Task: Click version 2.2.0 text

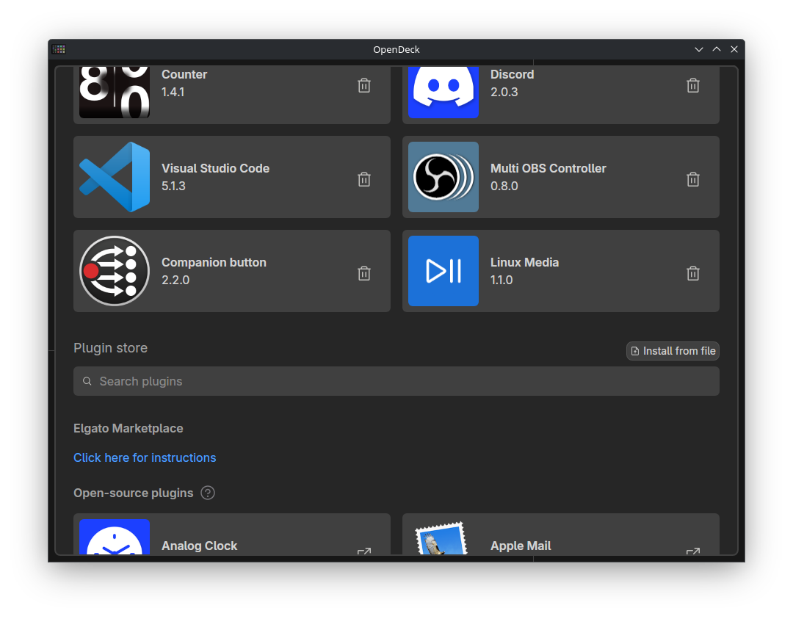Action: click(175, 280)
